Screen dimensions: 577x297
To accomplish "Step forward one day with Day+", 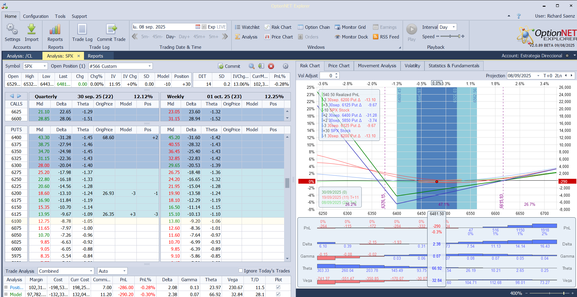I will (x=184, y=37).
